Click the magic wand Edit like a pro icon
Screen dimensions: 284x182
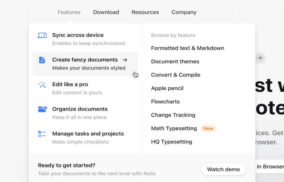(x=42, y=85)
